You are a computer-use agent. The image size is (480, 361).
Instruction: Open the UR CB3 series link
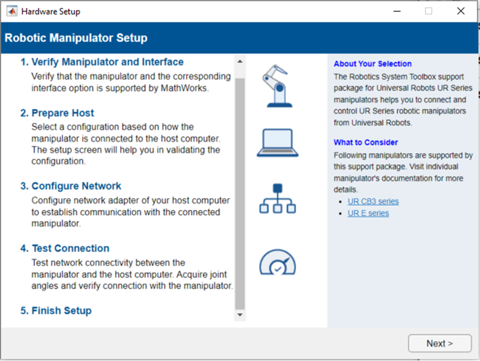pyautogui.click(x=373, y=201)
